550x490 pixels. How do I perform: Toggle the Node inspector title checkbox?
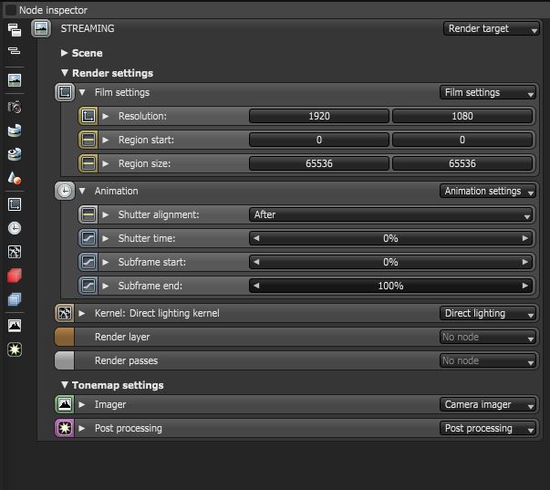(10, 9)
